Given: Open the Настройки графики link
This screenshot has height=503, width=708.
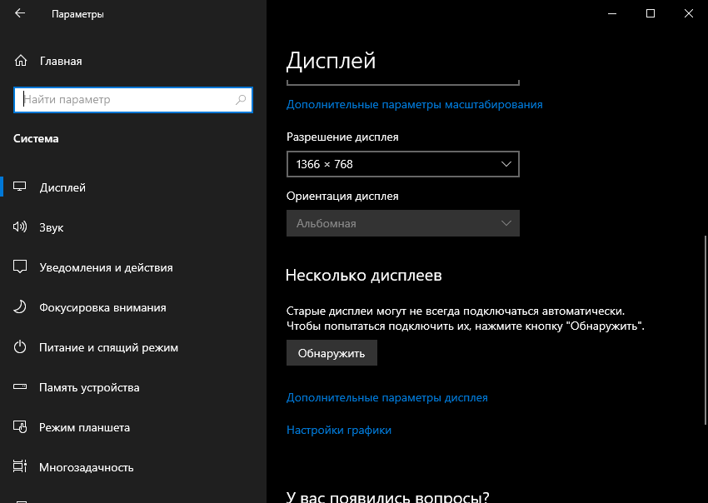Looking at the screenshot, I should [339, 430].
